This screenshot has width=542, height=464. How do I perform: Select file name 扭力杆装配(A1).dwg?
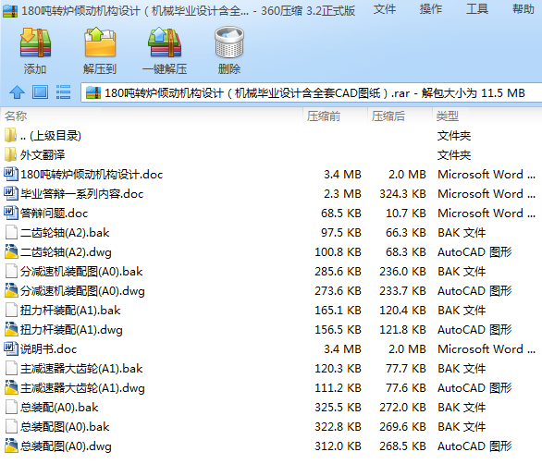(x=71, y=330)
